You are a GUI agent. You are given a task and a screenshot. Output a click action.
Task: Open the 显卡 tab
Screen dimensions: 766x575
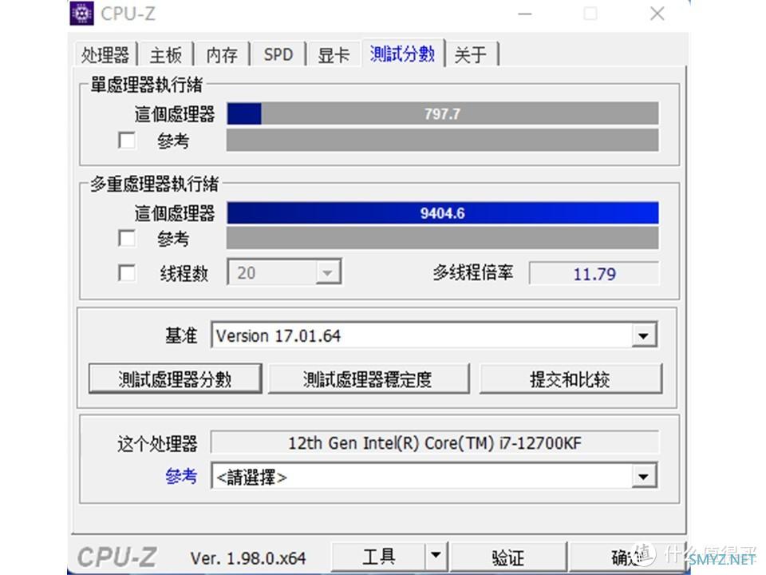point(334,54)
